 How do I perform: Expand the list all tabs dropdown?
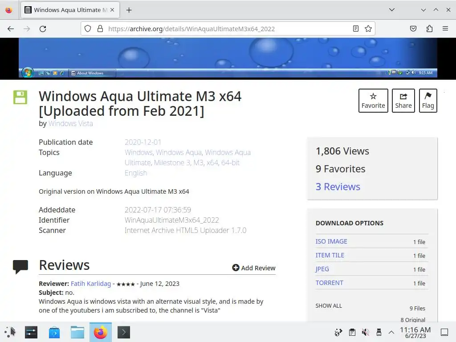click(x=392, y=10)
